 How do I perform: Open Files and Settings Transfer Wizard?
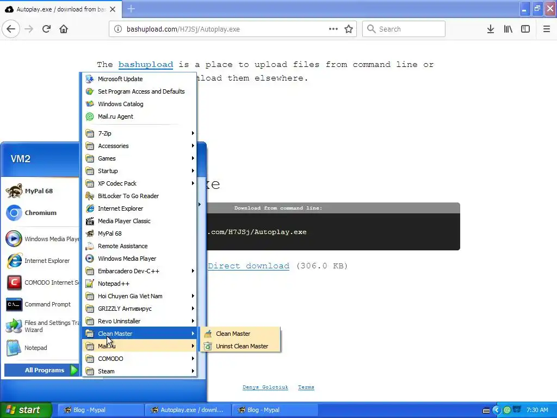click(41, 326)
